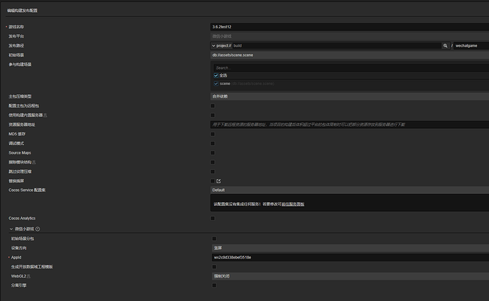Viewport: 489px width, 301px height.
Task: Enable the 替换插屏 checkbox
Action: coord(213,181)
